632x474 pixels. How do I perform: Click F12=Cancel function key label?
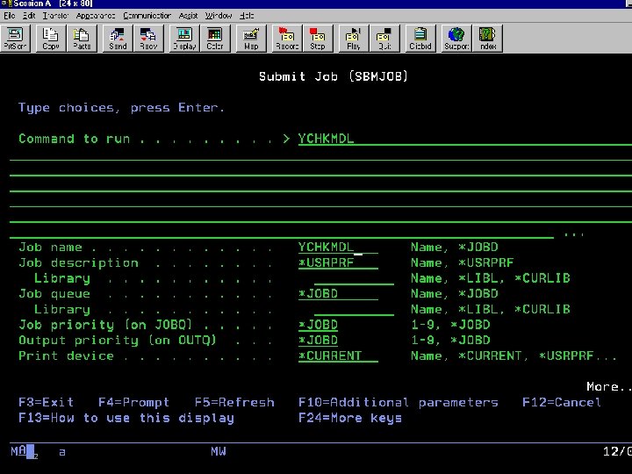point(562,402)
